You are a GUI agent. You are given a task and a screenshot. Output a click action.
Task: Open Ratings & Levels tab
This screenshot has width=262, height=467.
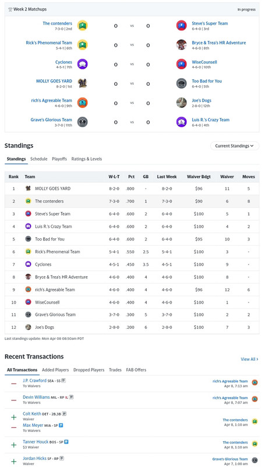click(x=86, y=159)
